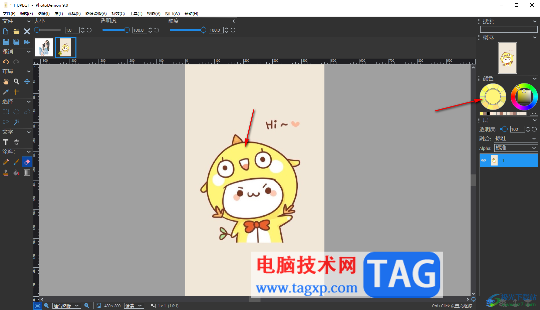Open the 工具(T) menu
The width and height of the screenshot is (540, 310).
coord(136,14)
